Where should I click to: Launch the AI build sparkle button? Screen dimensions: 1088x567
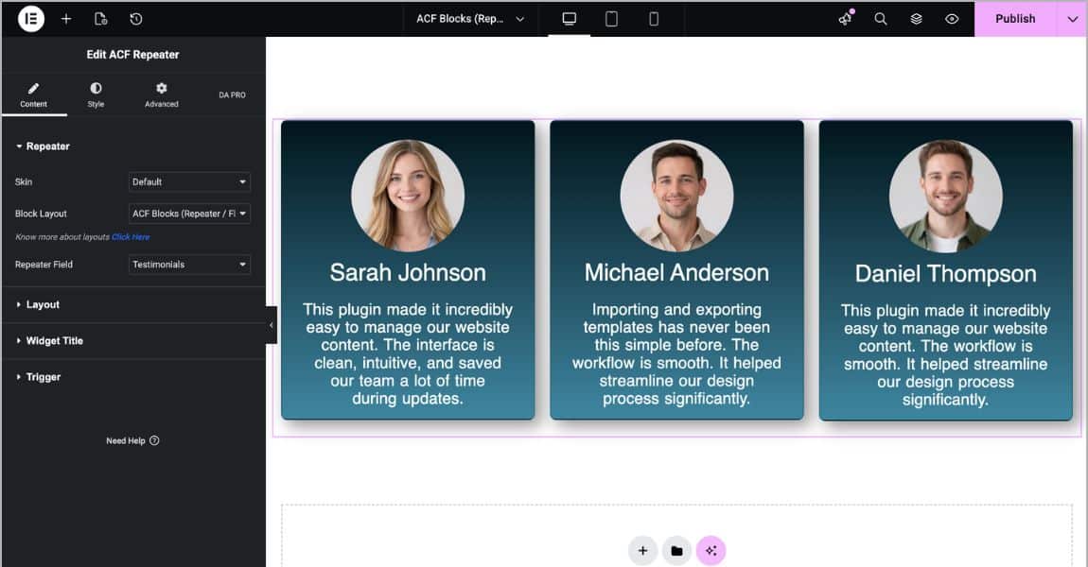tap(711, 550)
